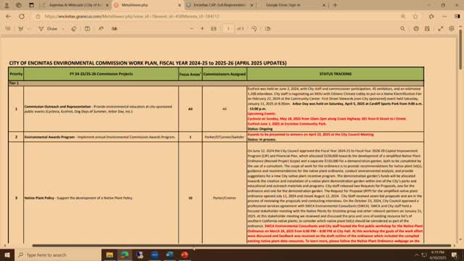Switch to the Agendas & Webcasts tab

pos(75,5)
